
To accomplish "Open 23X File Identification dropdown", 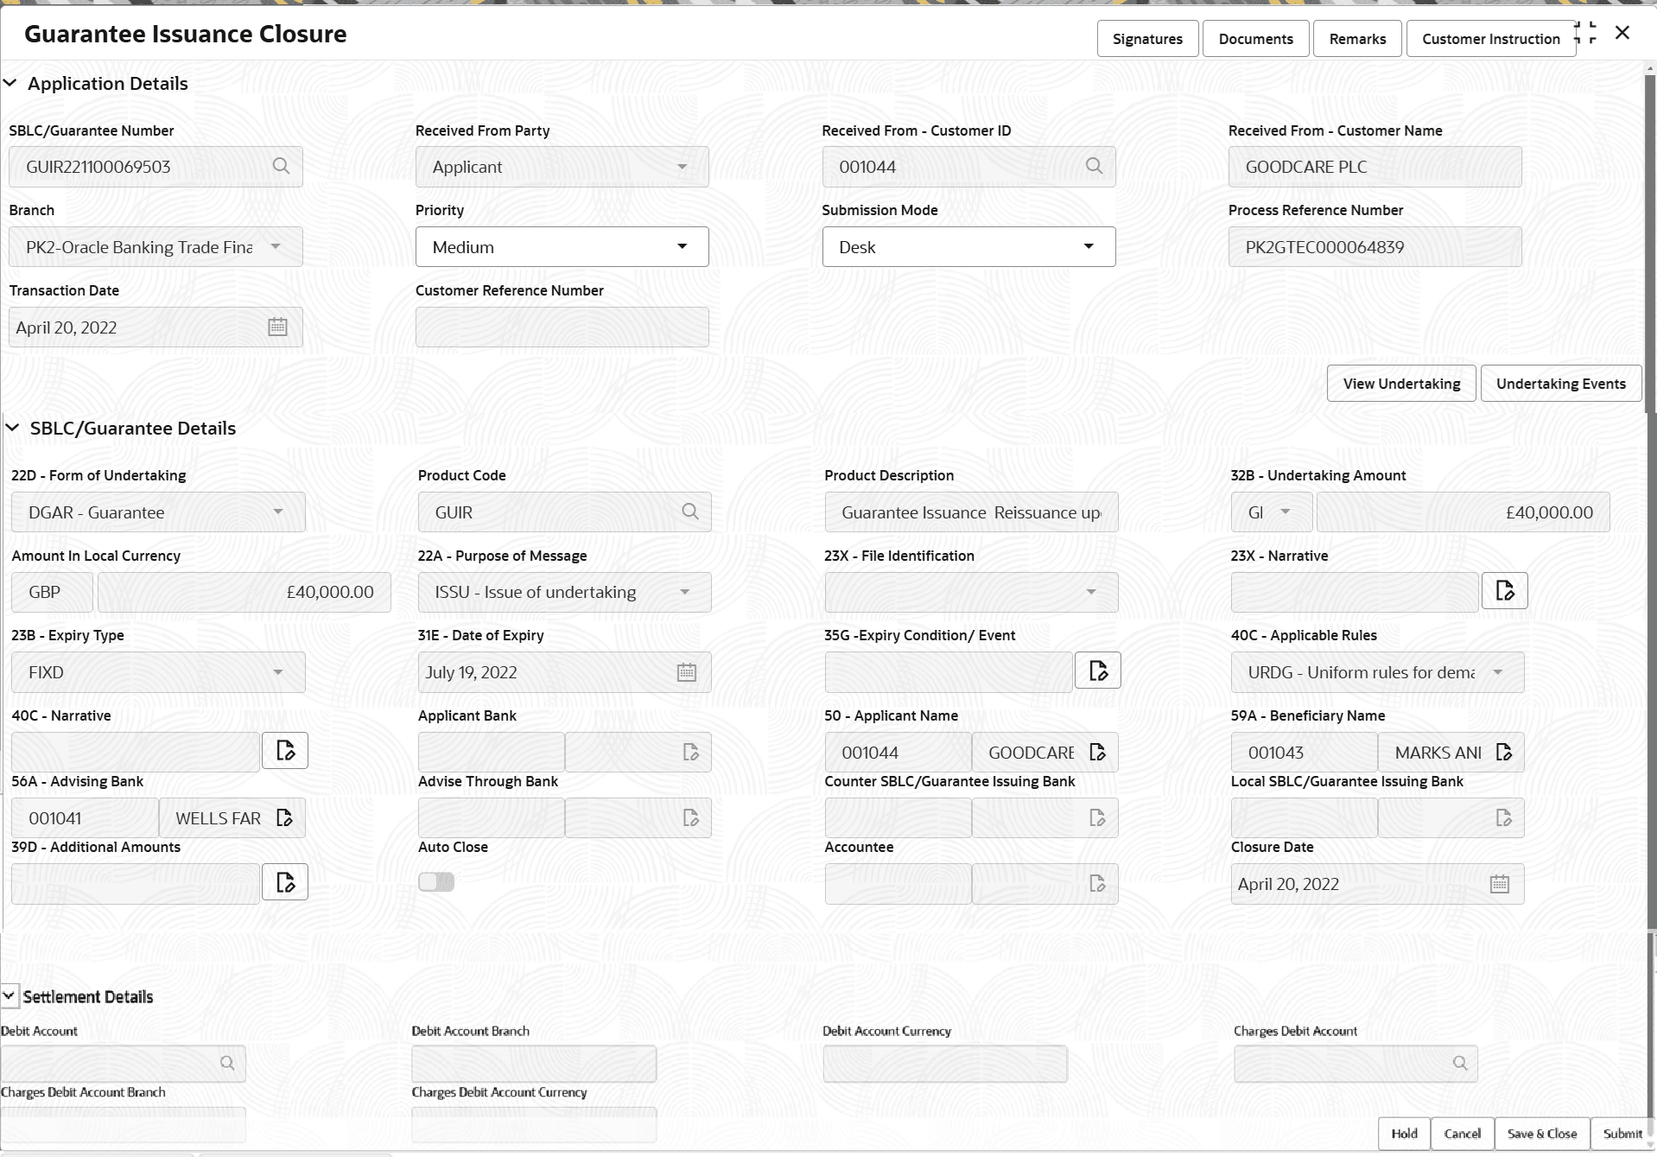I will point(971,592).
